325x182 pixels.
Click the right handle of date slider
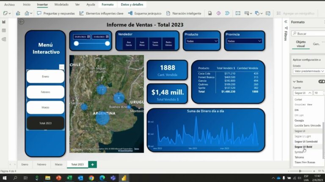point(107,43)
